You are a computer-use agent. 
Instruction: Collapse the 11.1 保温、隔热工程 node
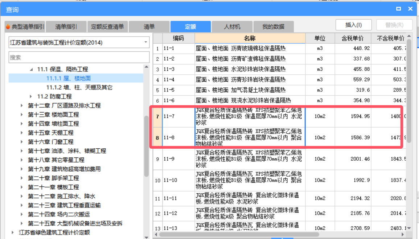pos(31,69)
